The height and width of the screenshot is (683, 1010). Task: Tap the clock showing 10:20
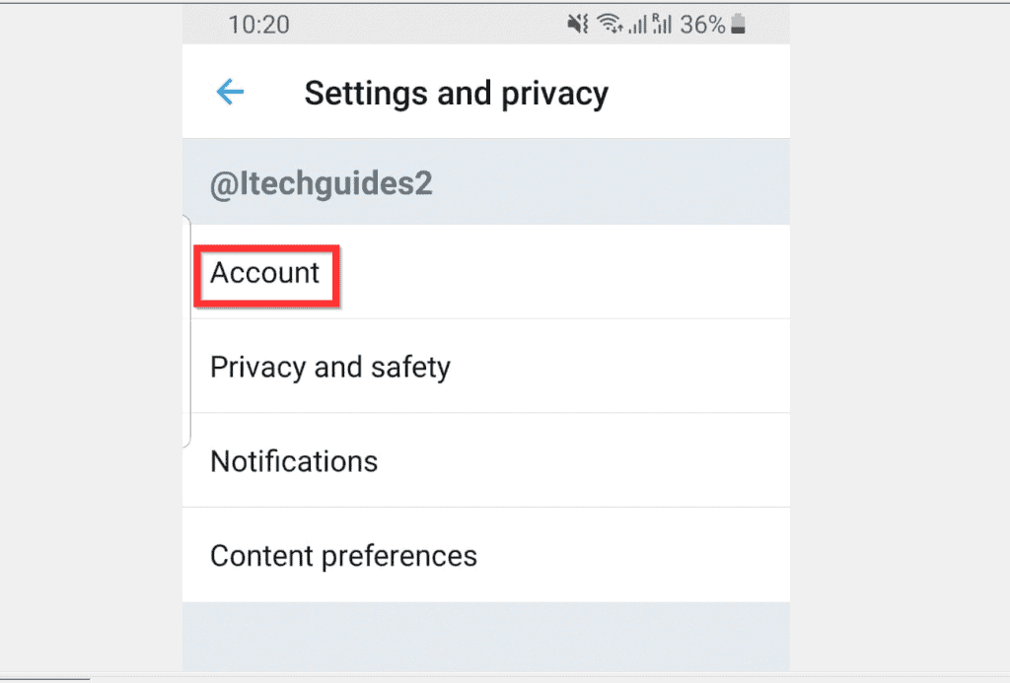[258, 25]
